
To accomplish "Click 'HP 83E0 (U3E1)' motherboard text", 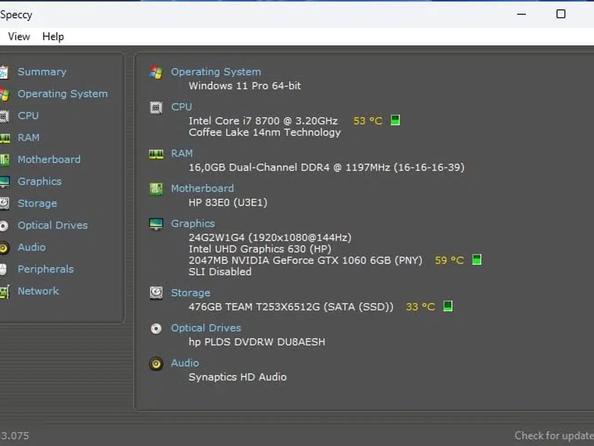I will pyautogui.click(x=228, y=202).
